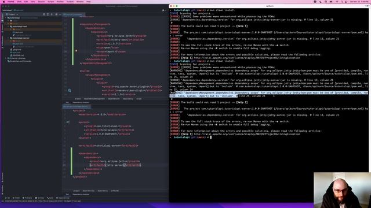Screen dimensions: 371x208
Task: Open the Session menu in menu bar
Action: tap(41, 2)
